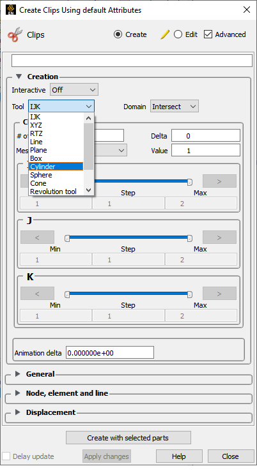The image size is (257, 473).
Task: Click the J section Step value field
Action: click(128, 260)
